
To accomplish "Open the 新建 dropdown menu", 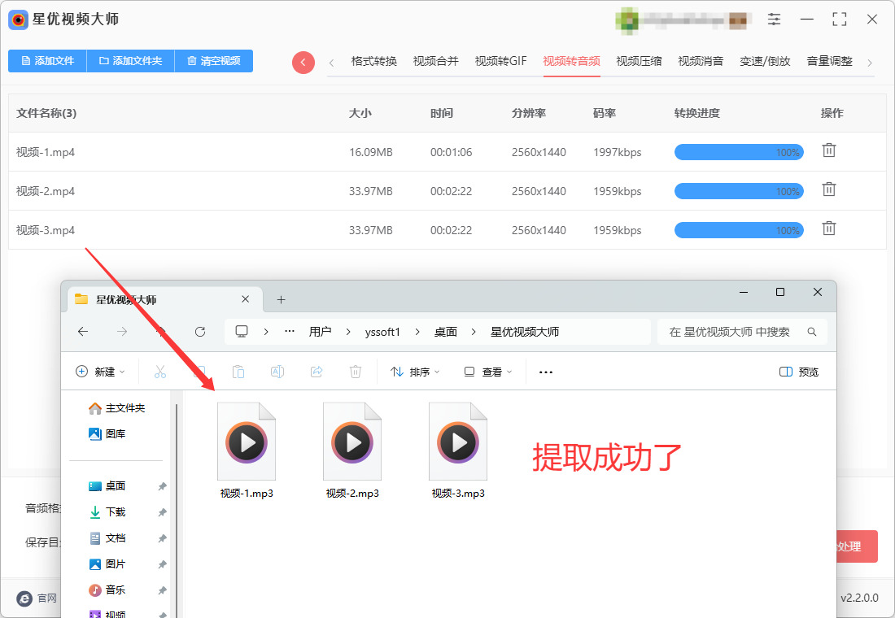I will tap(100, 372).
